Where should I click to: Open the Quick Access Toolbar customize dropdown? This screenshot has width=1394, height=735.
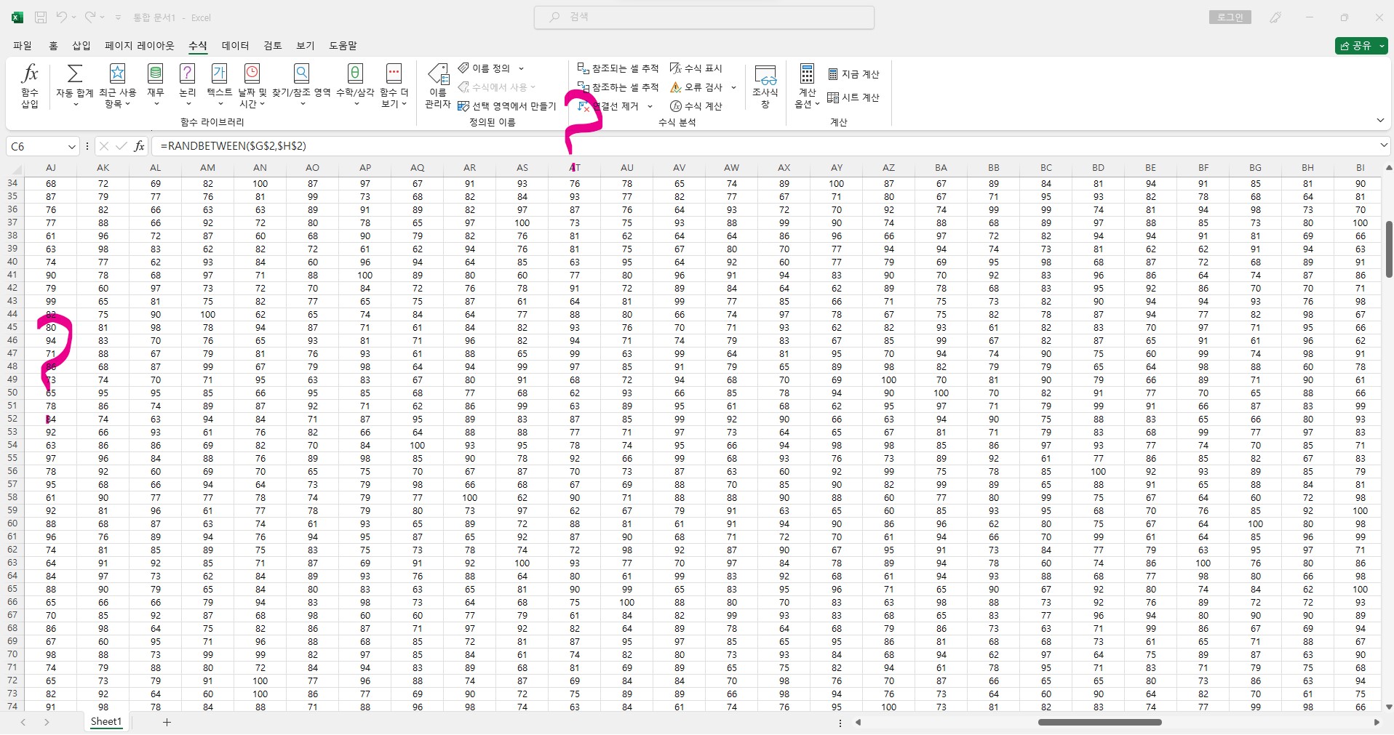[118, 17]
